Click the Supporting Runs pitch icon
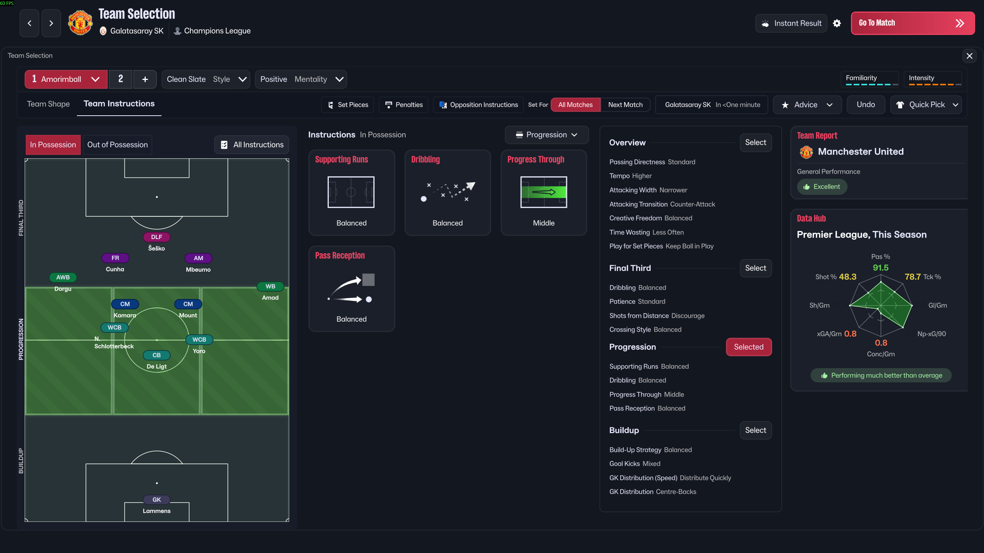Viewport: 984px width, 553px height. 351,192
